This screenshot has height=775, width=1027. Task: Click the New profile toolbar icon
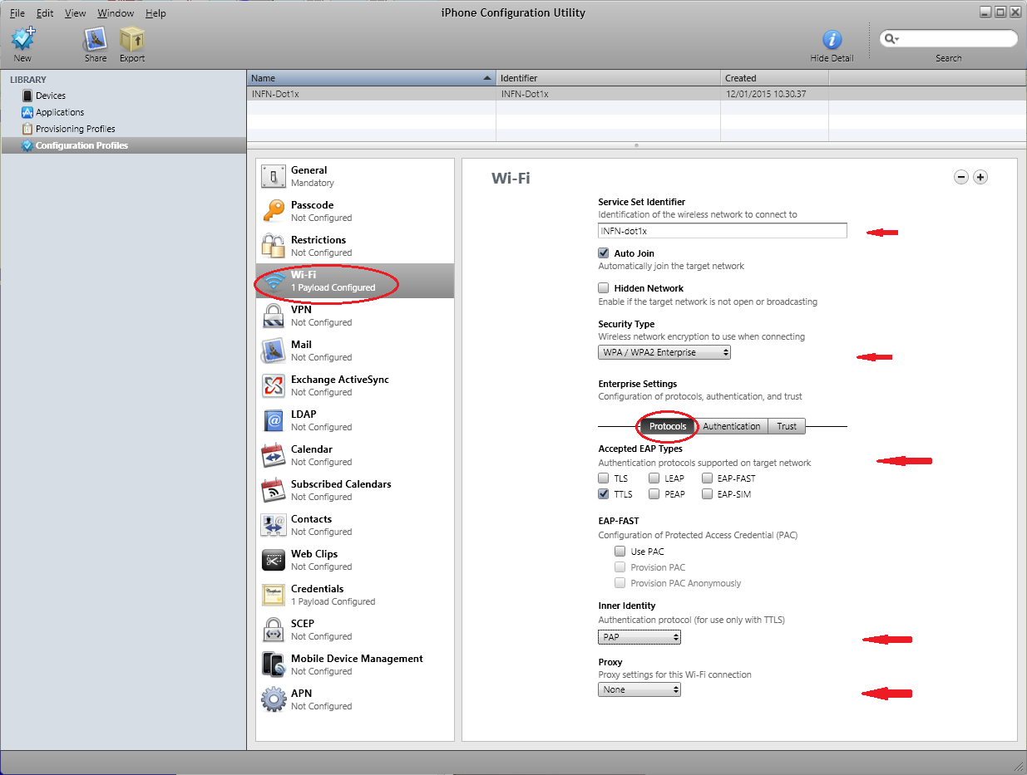click(22, 39)
